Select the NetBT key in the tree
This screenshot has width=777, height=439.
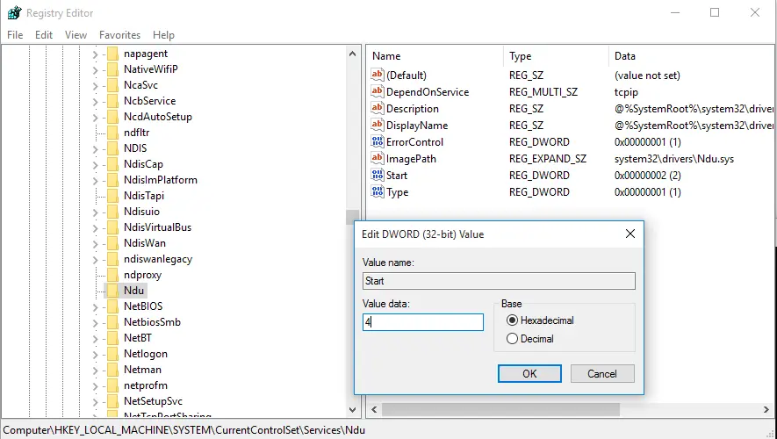pos(138,338)
